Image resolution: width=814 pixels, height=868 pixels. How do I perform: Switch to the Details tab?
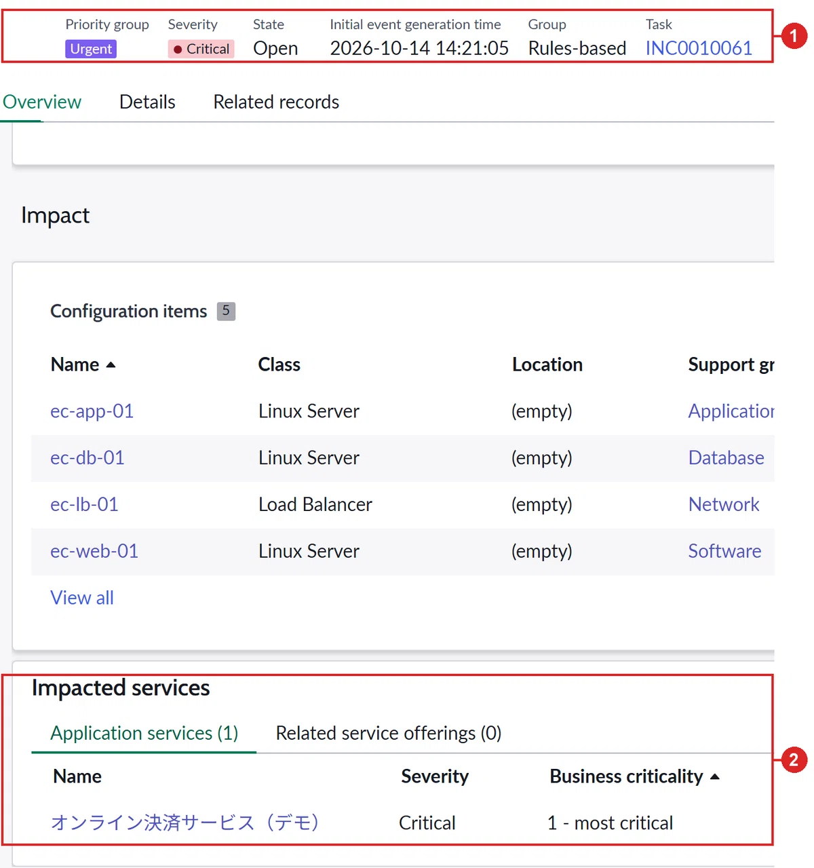[x=147, y=102]
